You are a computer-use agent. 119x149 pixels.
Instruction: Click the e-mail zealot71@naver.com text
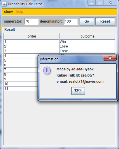click(80, 82)
